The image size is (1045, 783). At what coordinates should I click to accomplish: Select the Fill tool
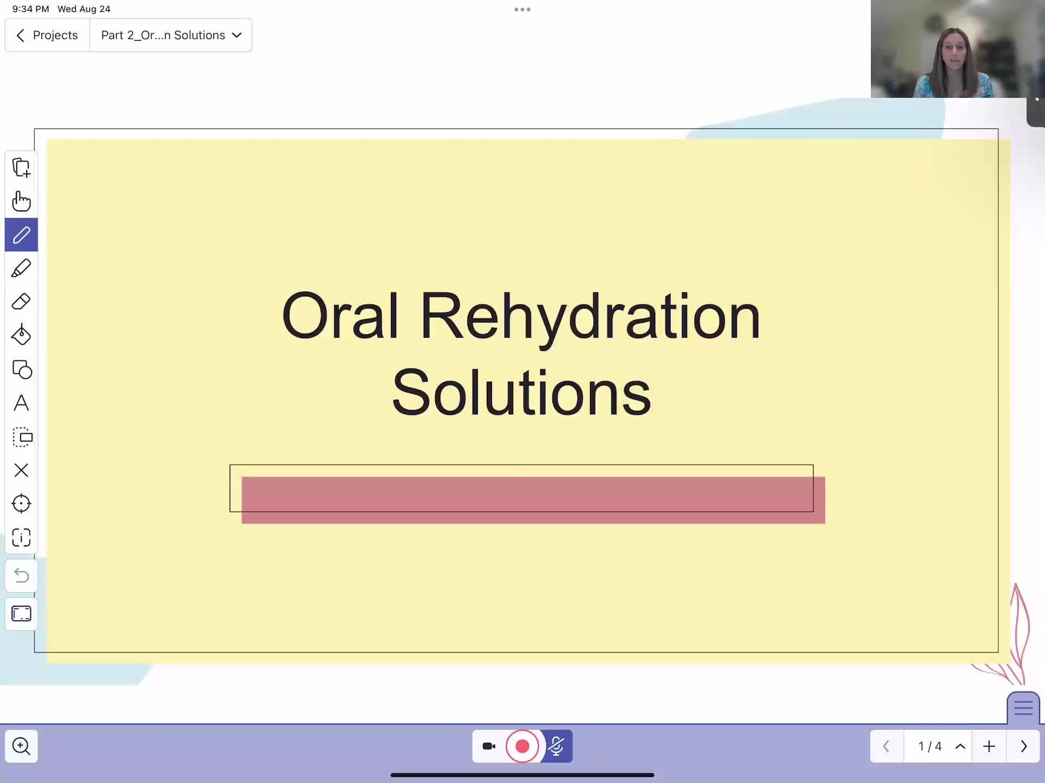point(21,335)
